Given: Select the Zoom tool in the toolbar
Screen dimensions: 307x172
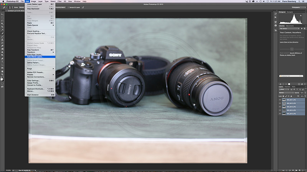Looking at the screenshot, I should 2,74.
